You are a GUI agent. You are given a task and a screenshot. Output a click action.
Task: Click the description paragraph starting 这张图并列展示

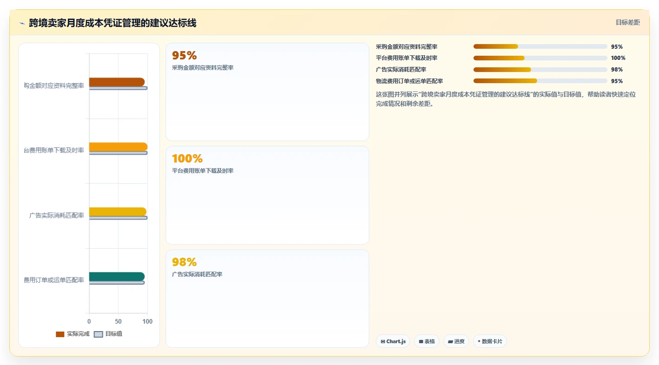point(506,99)
